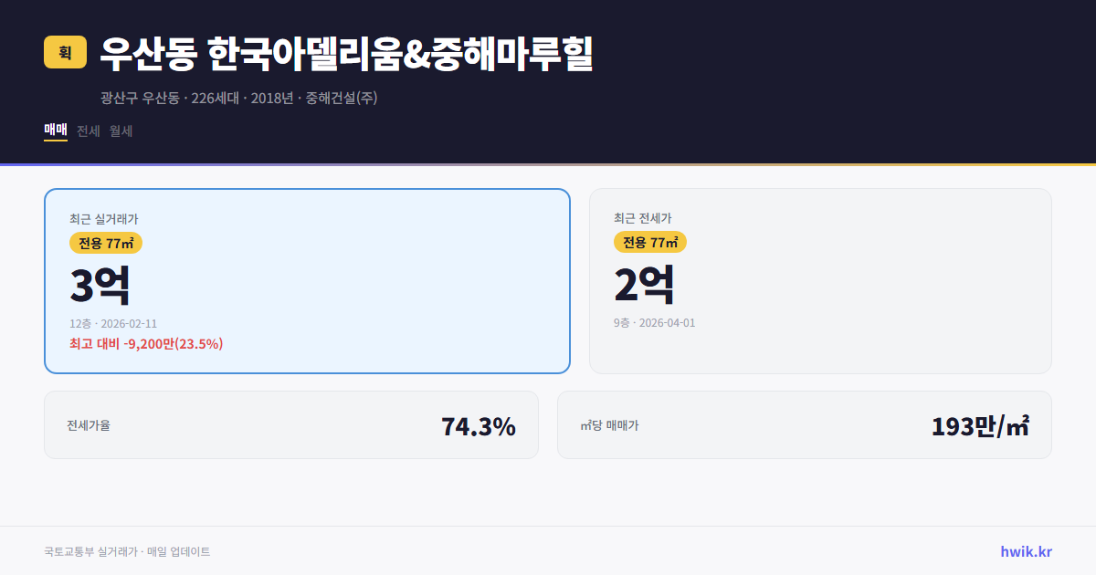Click the ㎡당 매매가 metric card
Screen dimensions: 1096x575
click(x=804, y=424)
